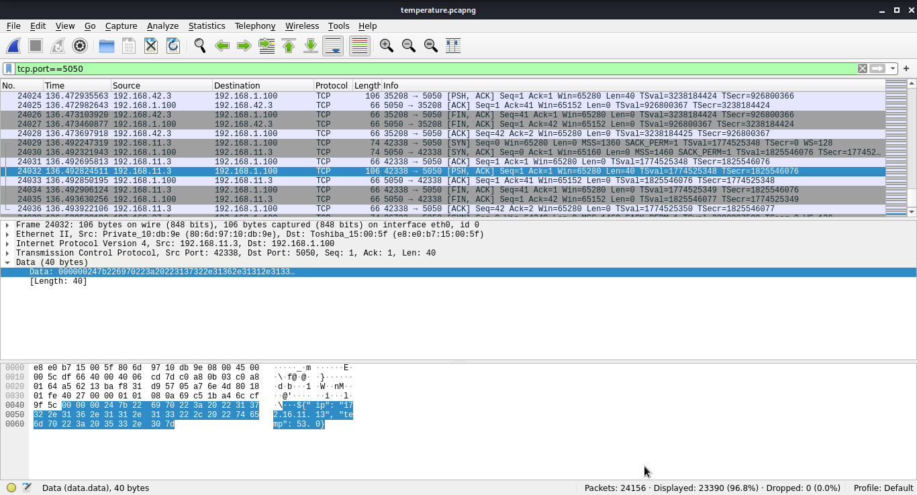Collapse the Data (40 bytes) tree node

coord(7,263)
